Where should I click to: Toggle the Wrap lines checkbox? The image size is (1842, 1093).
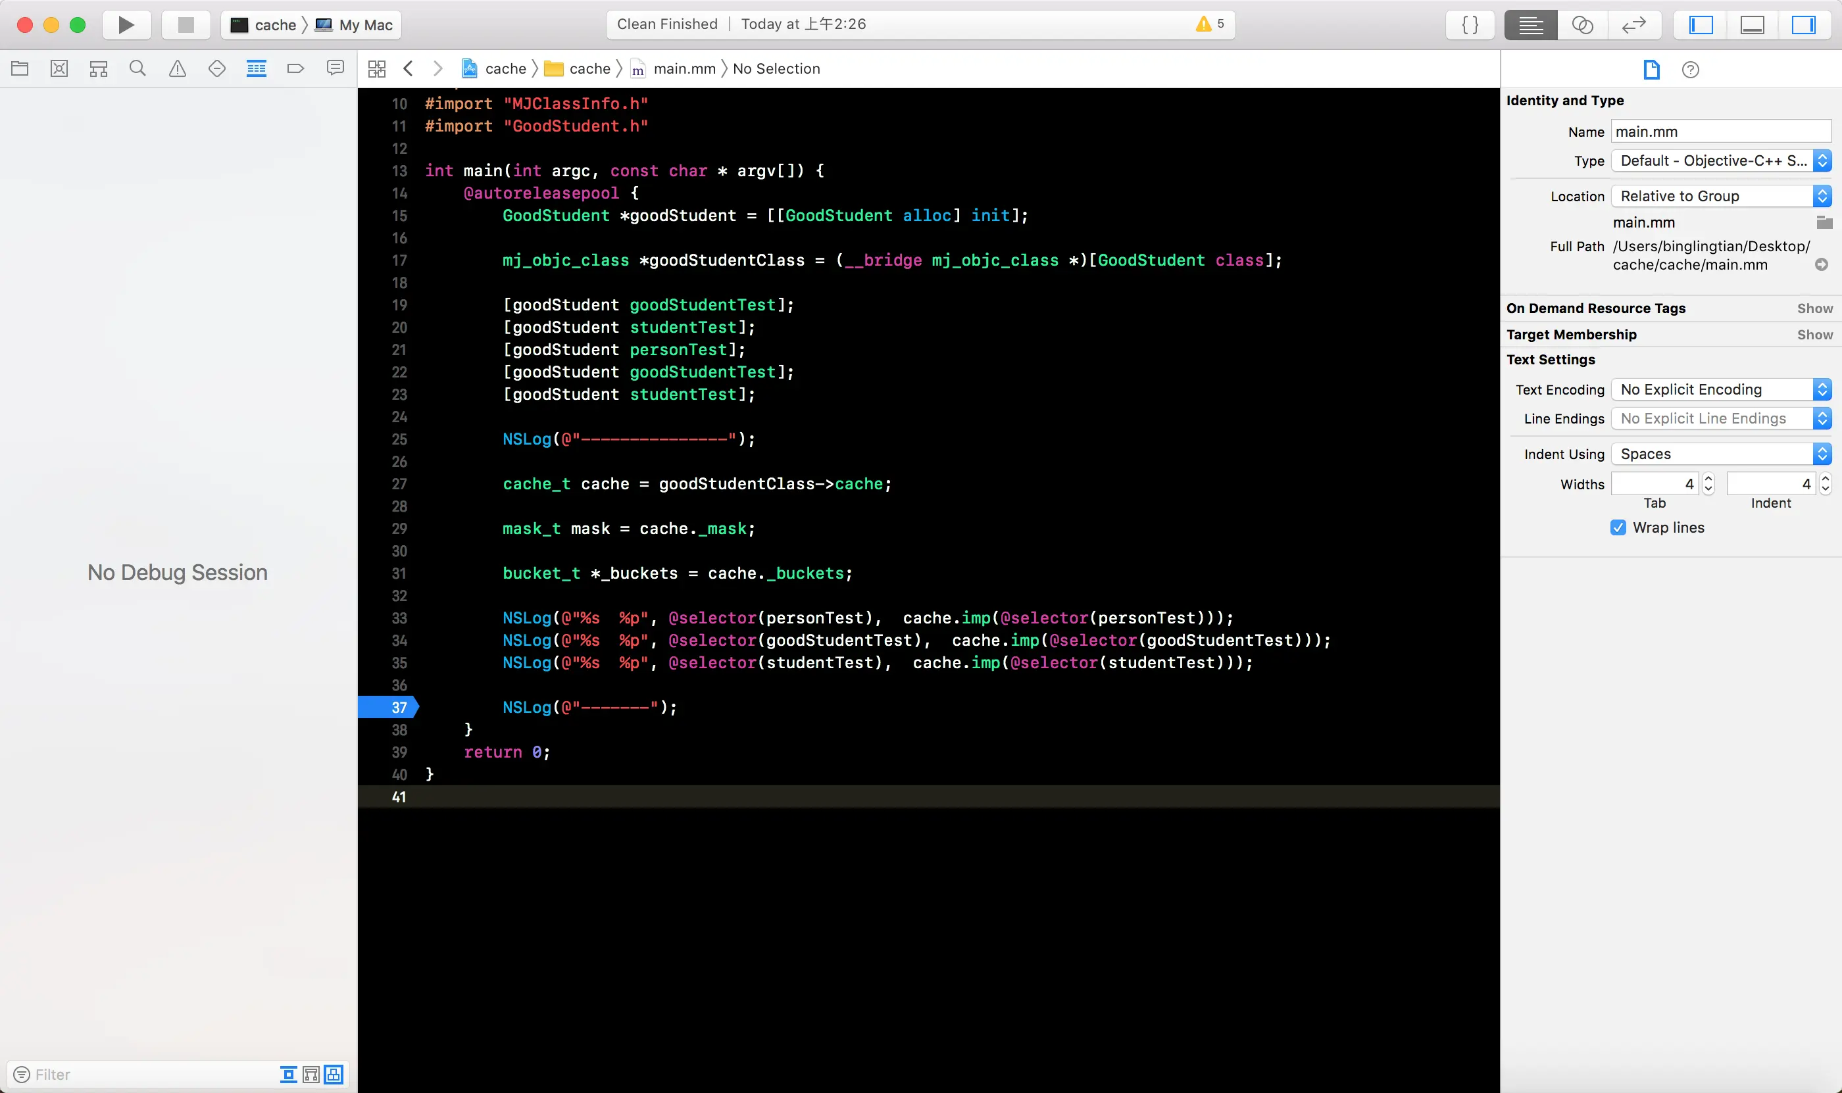[x=1618, y=527]
